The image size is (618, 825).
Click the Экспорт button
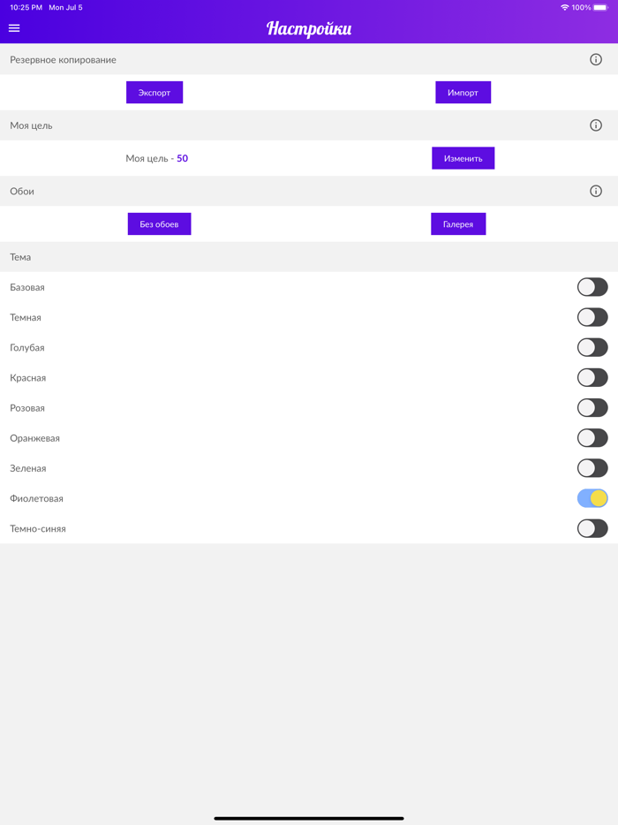(x=154, y=91)
